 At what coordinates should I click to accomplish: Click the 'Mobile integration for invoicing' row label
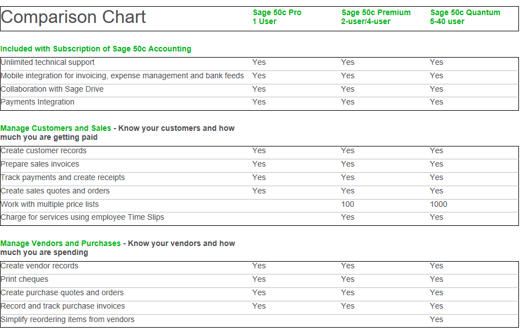pyautogui.click(x=122, y=75)
